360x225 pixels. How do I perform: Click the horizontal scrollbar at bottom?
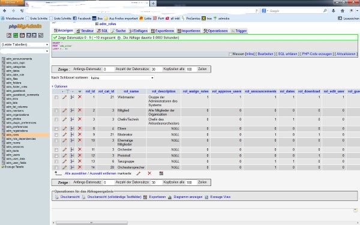point(92,223)
